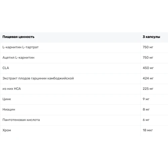Select the 'Цинк' ingredient label
Image resolution: width=168 pixels, height=168 pixels.
pos(7,99)
